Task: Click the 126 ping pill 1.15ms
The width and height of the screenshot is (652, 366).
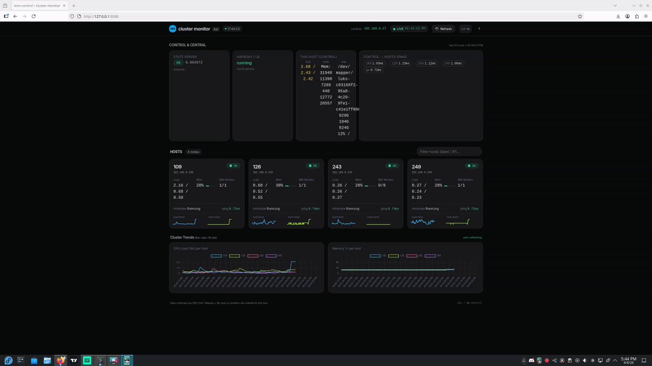Action: [400, 63]
